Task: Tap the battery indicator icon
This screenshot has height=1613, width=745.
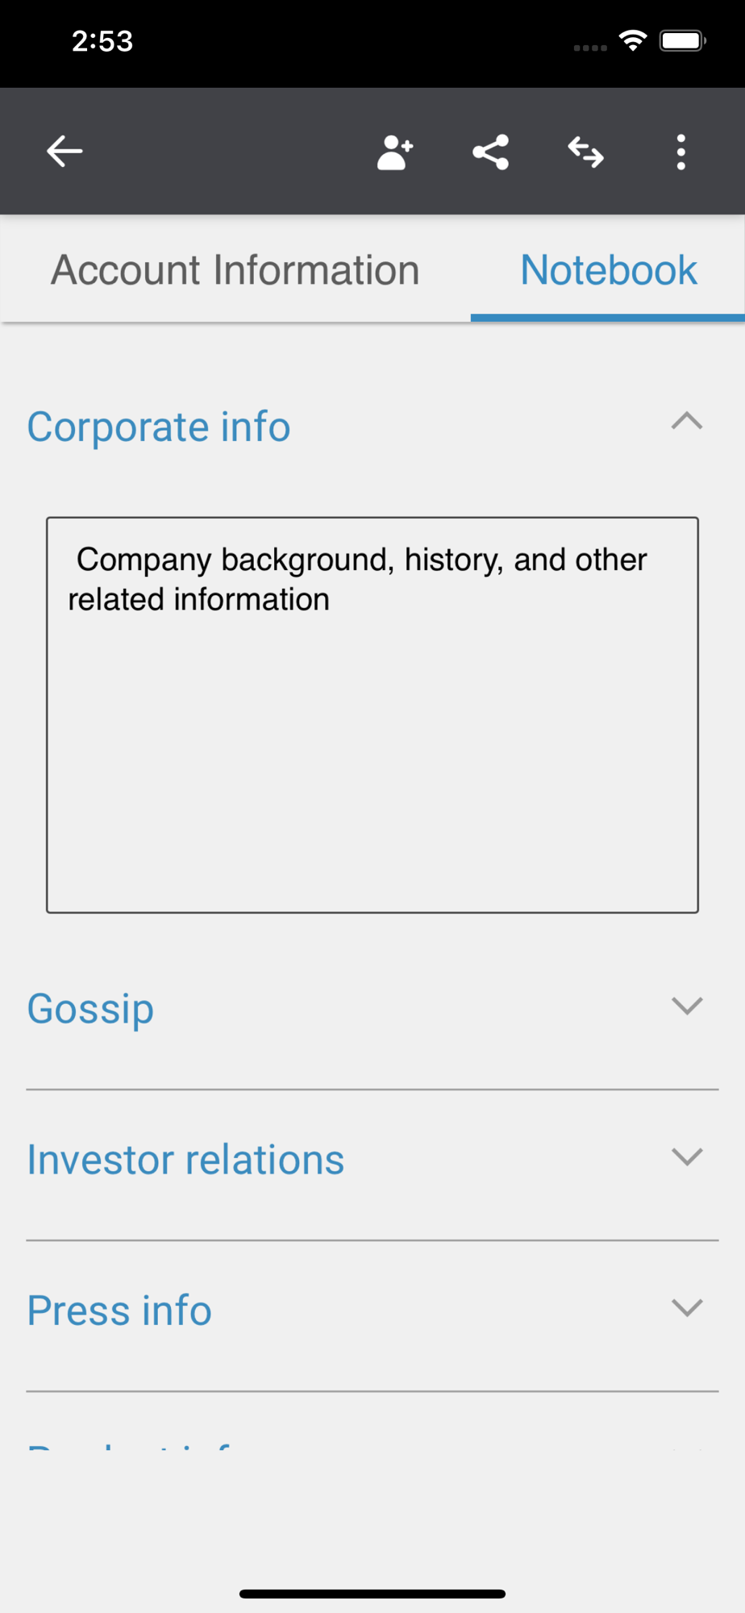Action: click(x=682, y=40)
